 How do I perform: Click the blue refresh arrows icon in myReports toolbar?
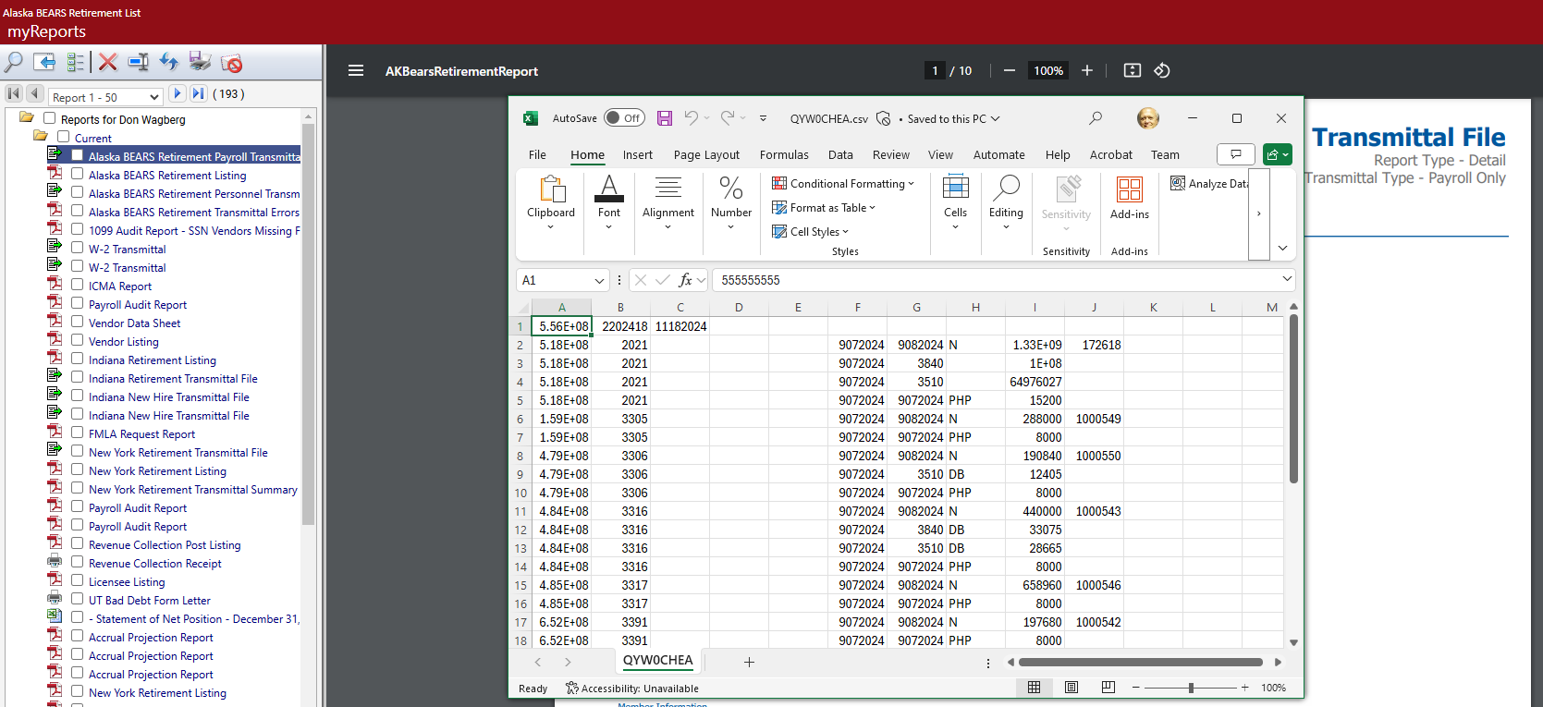click(168, 62)
